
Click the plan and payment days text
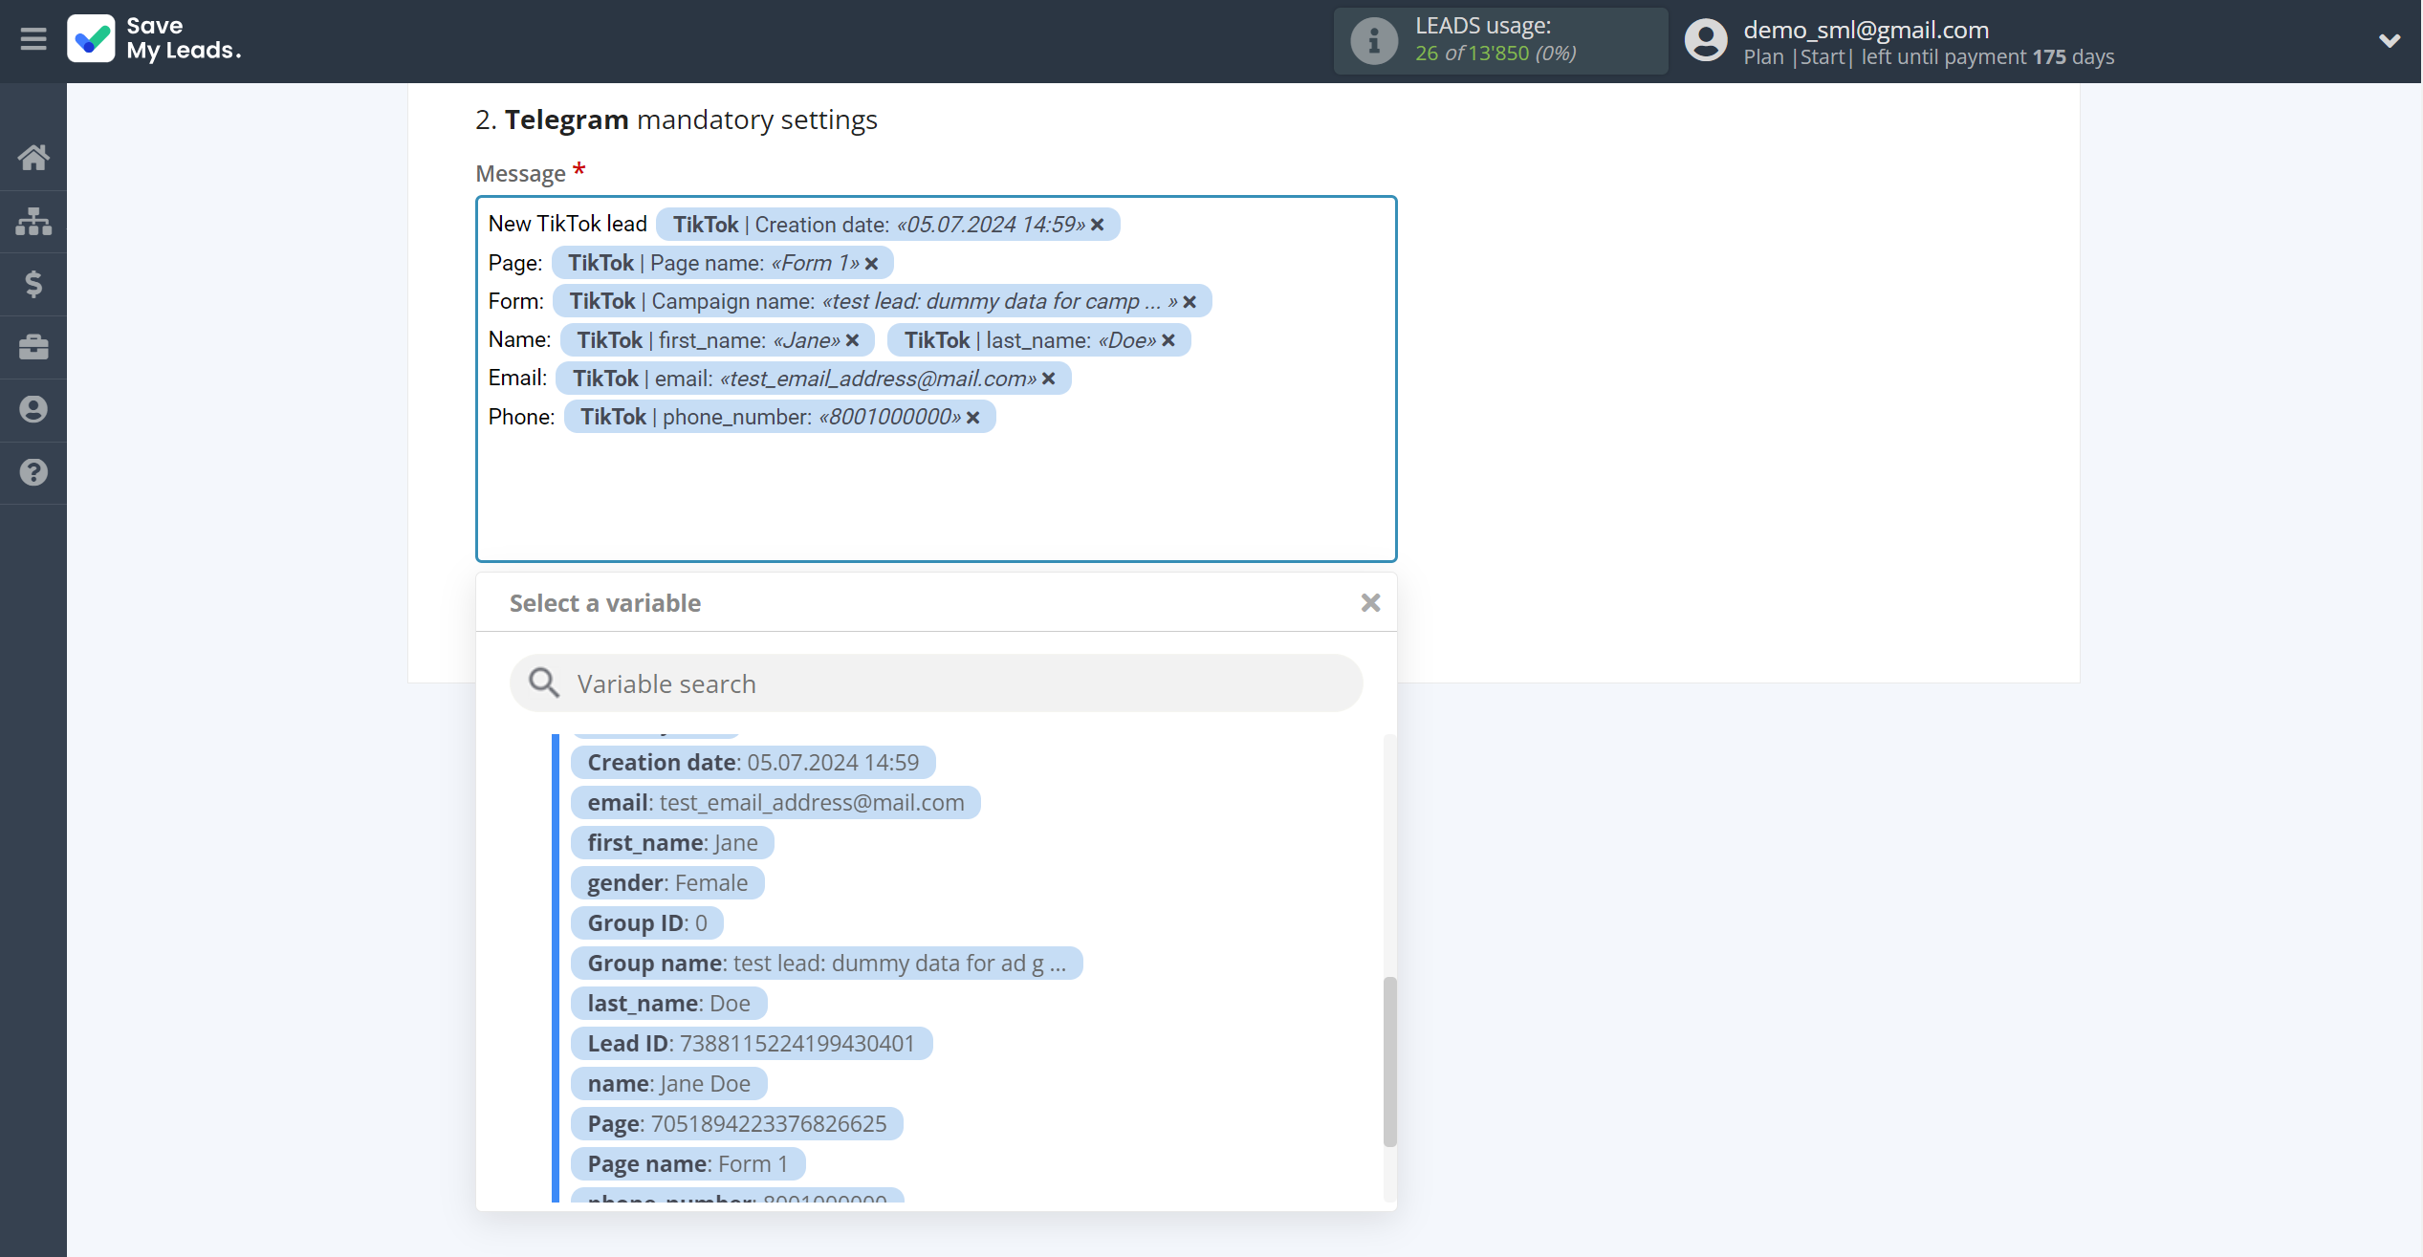1929,57
